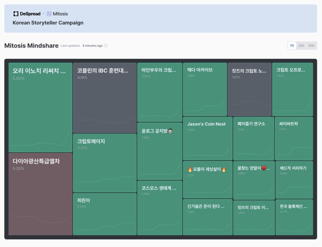This screenshot has width=322, height=247.
Task: Select the 피린이 tile
Action: [x=105, y=214]
